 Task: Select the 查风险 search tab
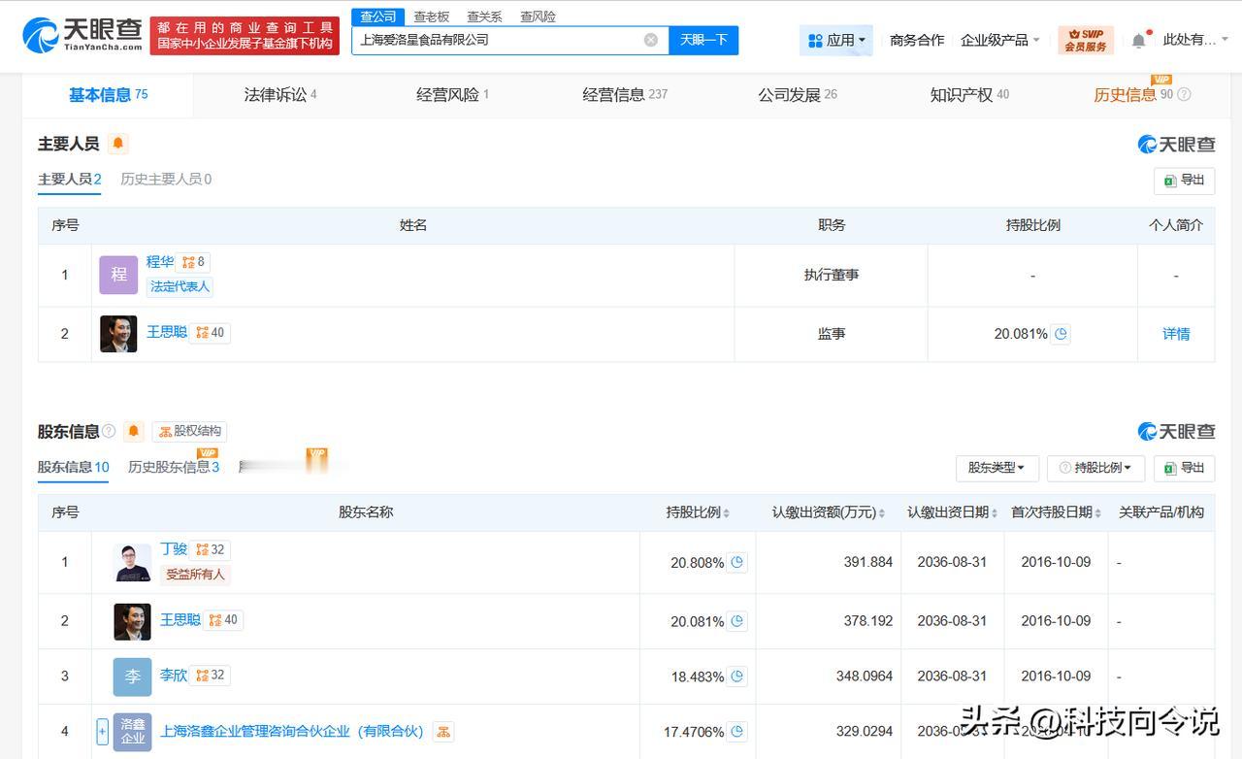pyautogui.click(x=538, y=16)
